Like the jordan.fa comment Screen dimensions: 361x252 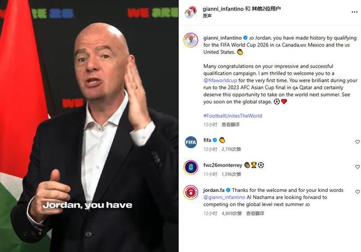coord(357,192)
